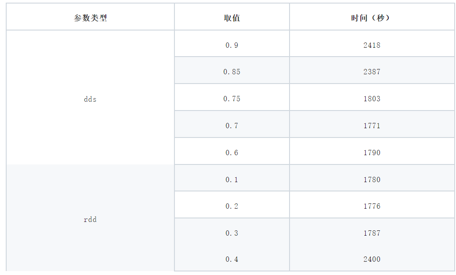Select the 0.2 value cell
456x275 pixels.
[232, 206]
